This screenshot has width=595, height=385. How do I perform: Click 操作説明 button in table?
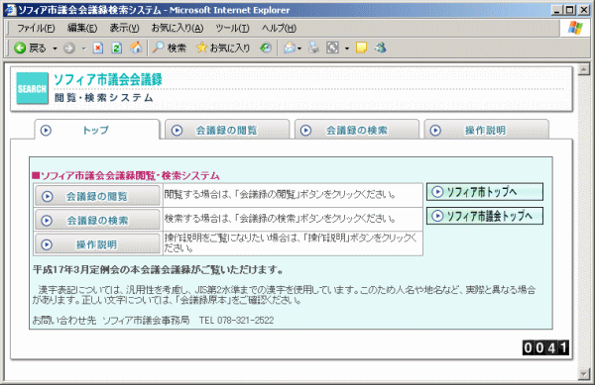point(97,244)
